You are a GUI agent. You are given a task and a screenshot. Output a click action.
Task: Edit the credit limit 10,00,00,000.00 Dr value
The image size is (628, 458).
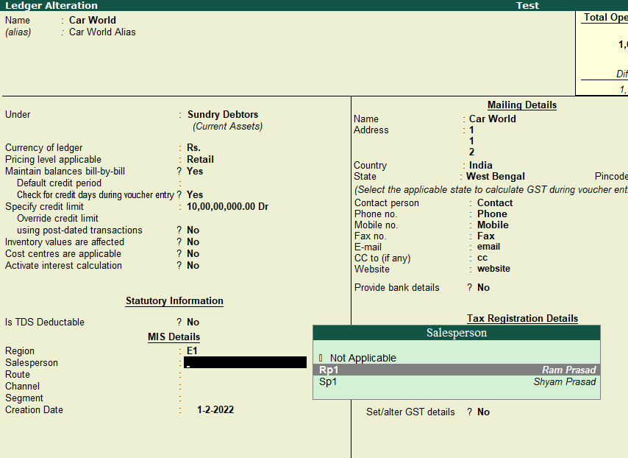point(227,206)
